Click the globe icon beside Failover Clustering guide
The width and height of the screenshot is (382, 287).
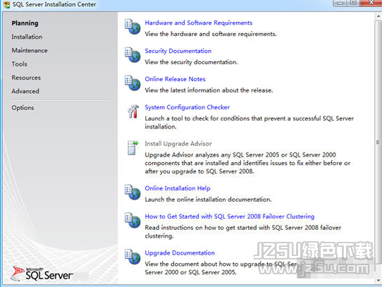click(133, 220)
